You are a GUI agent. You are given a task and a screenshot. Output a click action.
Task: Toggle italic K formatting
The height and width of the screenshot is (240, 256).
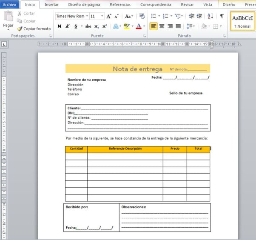68,26
